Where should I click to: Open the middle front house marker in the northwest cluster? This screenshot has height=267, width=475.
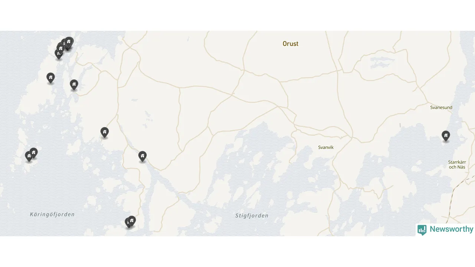click(60, 48)
